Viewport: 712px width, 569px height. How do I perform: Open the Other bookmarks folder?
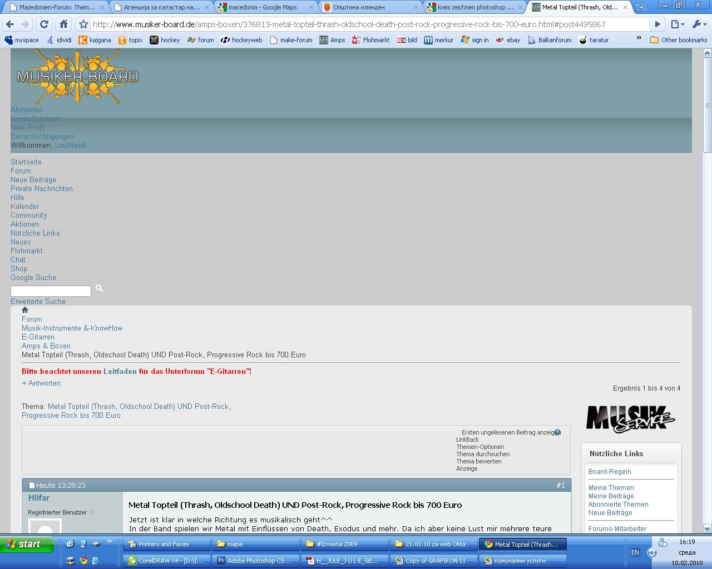679,40
